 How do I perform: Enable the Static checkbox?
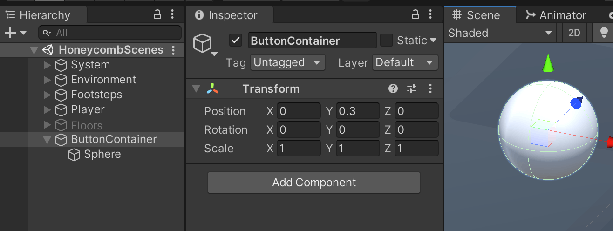pyautogui.click(x=387, y=41)
